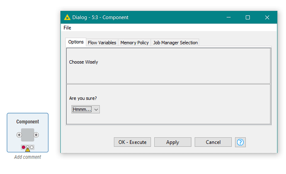This screenshot has width=286, height=174.
Task: Click the red status light on node
Action: click(x=23, y=147)
